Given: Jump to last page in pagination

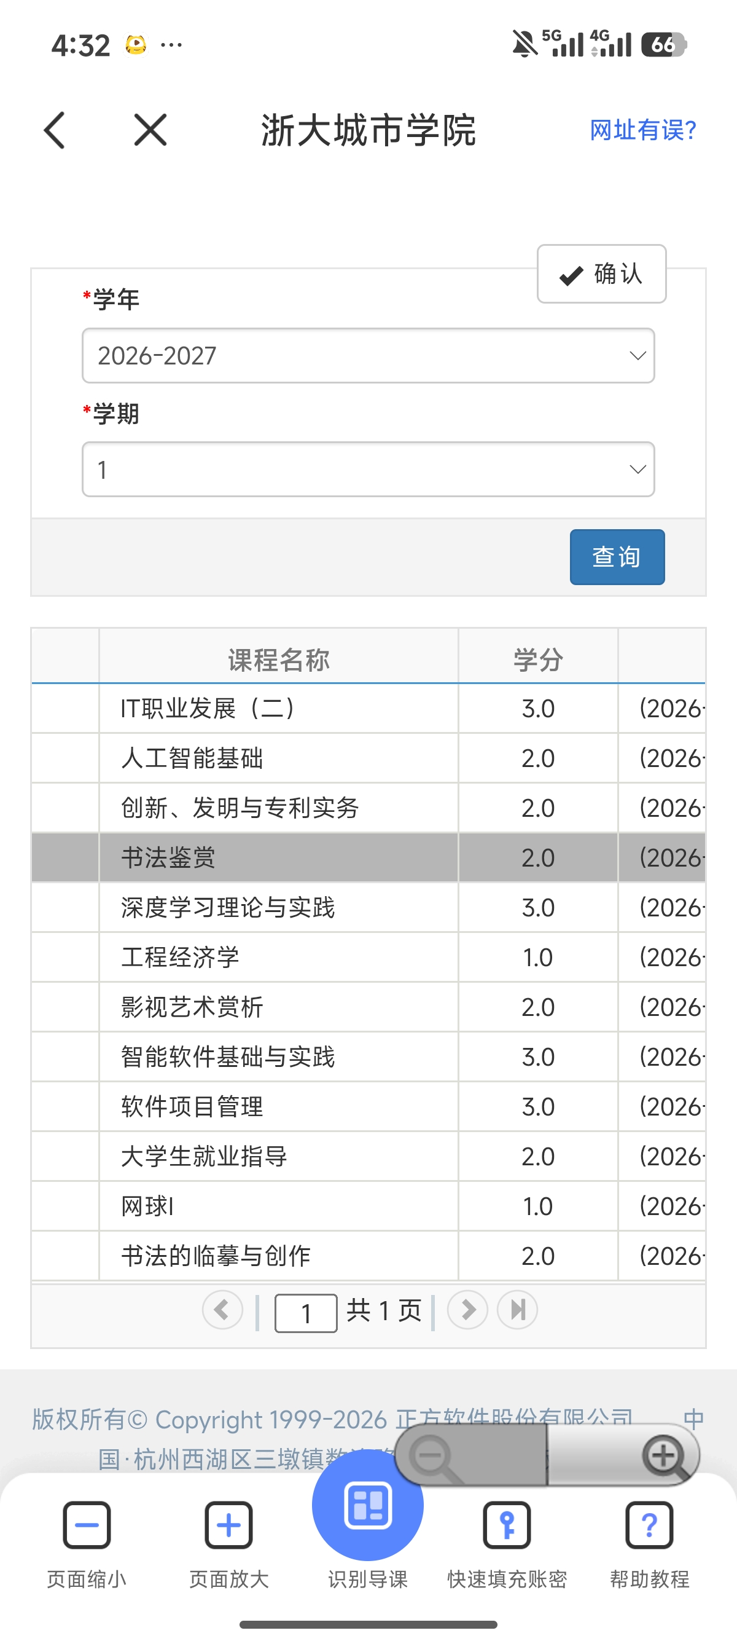Looking at the screenshot, I should point(517,1310).
